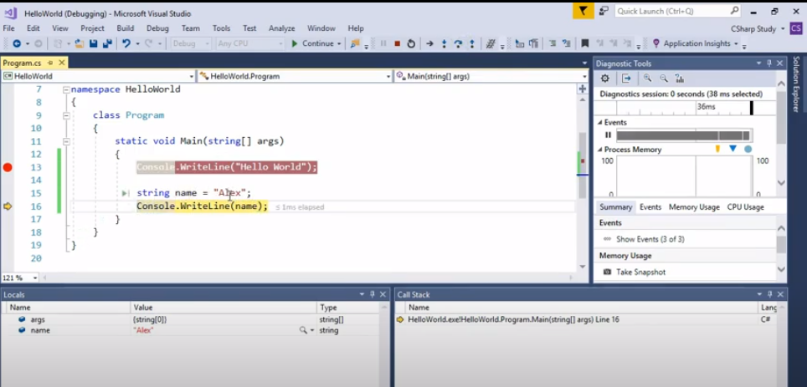Close the Program.cs tab
The height and width of the screenshot is (387, 807).
pos(61,63)
